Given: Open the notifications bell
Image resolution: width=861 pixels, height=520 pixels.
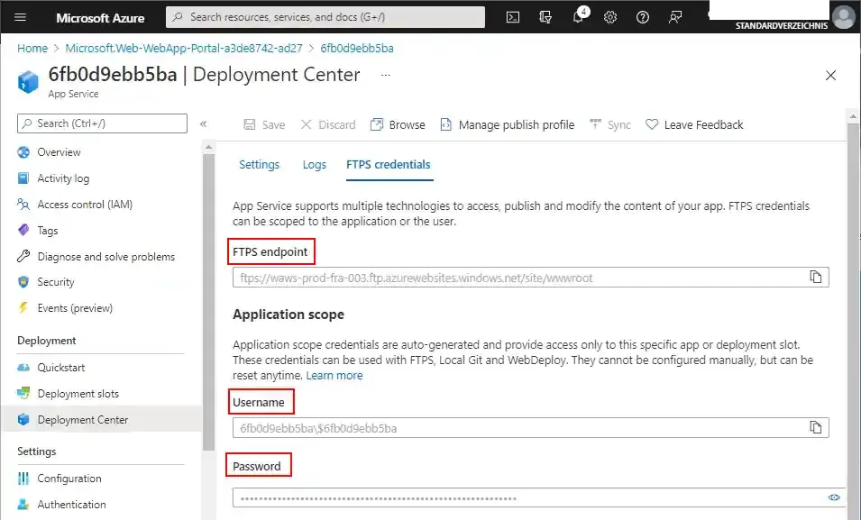Looking at the screenshot, I should pyautogui.click(x=577, y=16).
